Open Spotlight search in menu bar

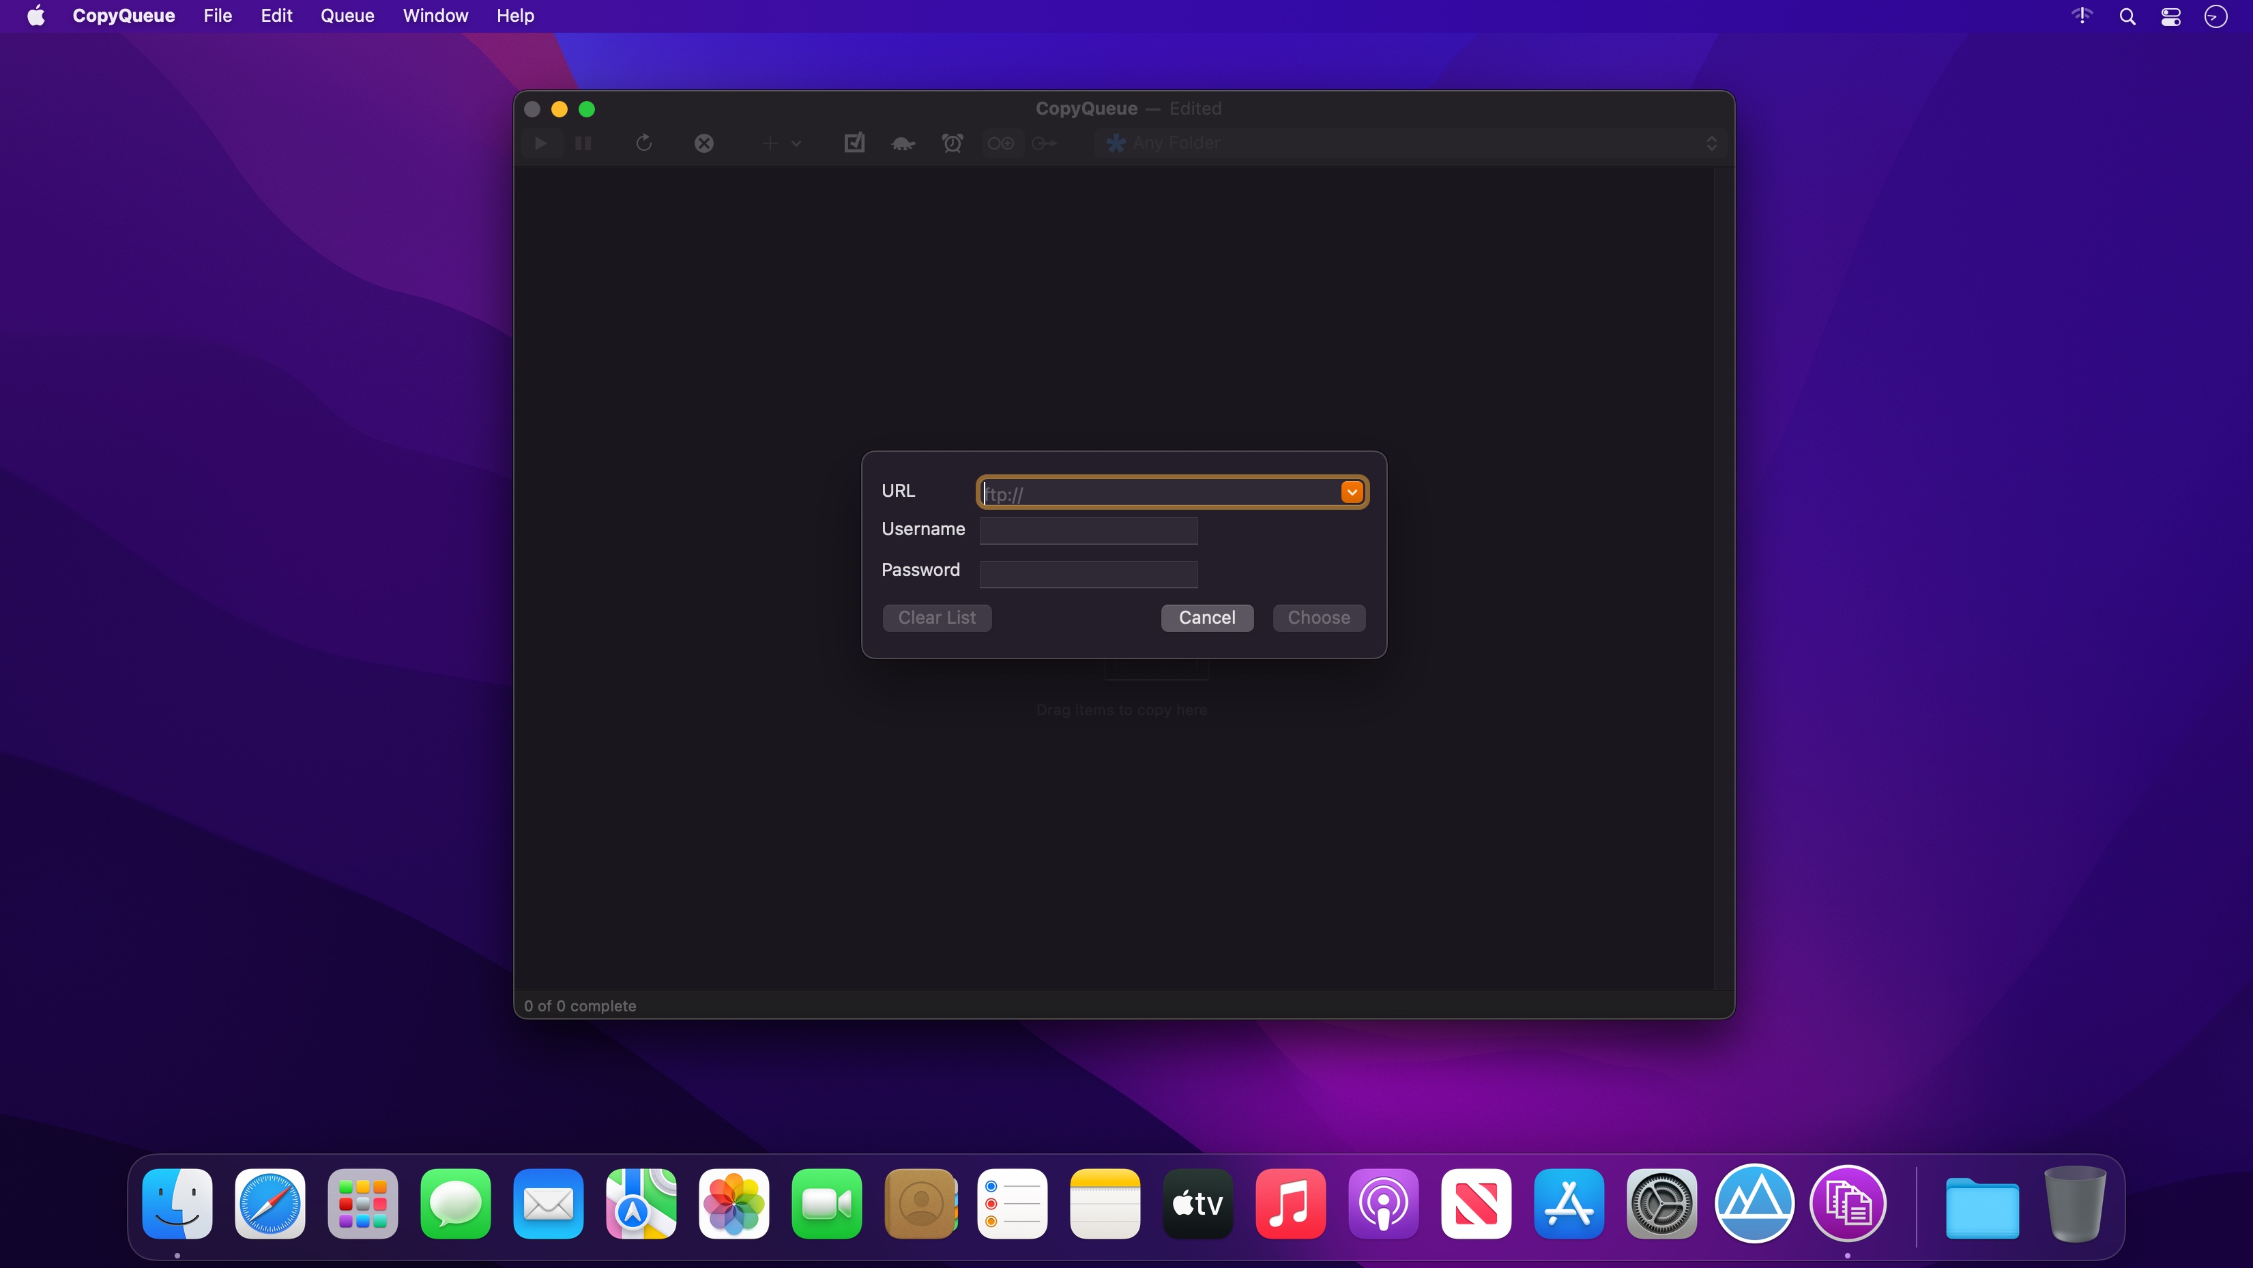2127,16
